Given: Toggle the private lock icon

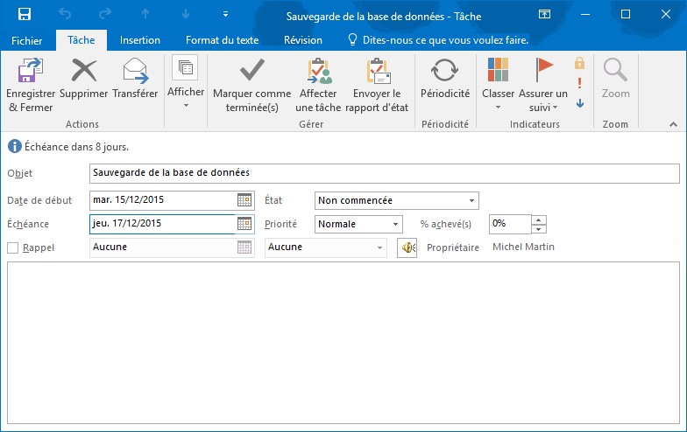Looking at the screenshot, I should coord(579,64).
